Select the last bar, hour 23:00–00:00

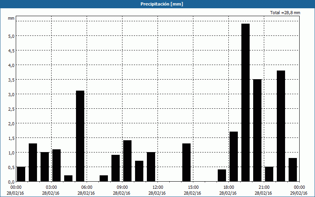coord(293,170)
